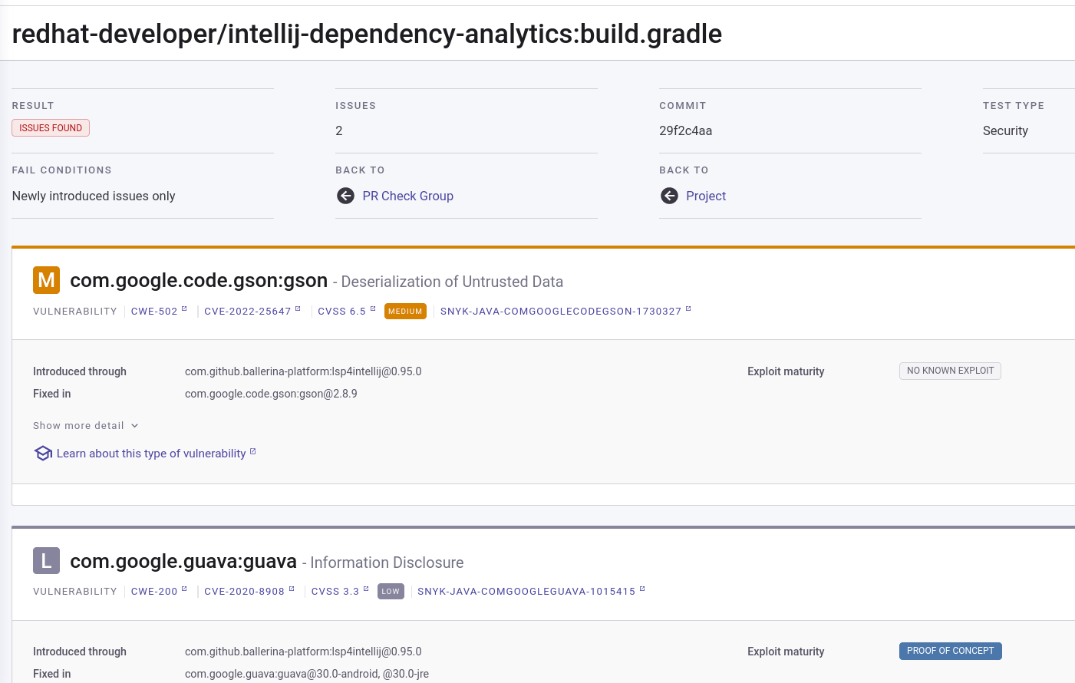Image resolution: width=1075 pixels, height=683 pixels.
Task: Click the ISSUES FOUND result badge
Action: click(51, 128)
